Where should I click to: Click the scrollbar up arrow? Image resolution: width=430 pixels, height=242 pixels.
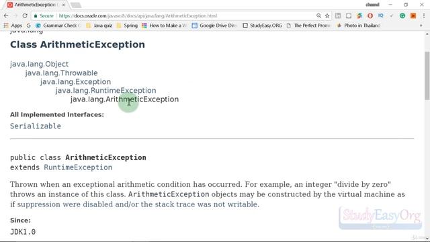(x=427, y=34)
